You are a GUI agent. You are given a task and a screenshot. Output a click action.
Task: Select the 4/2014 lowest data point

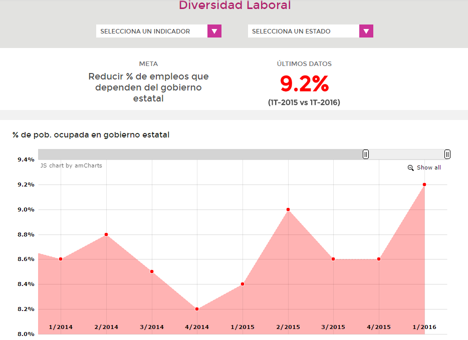point(197,309)
